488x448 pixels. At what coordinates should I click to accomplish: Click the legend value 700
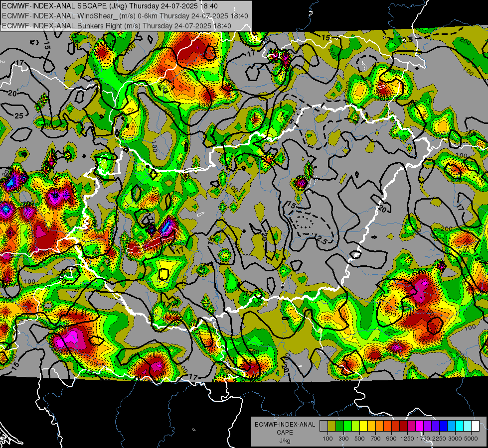(x=376, y=439)
